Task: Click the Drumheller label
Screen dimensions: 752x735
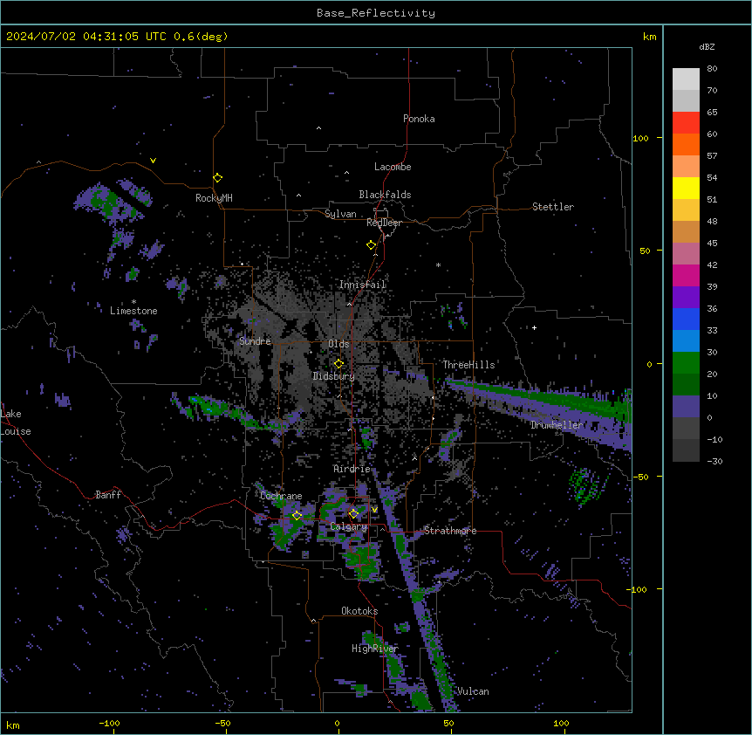Action: tap(557, 424)
